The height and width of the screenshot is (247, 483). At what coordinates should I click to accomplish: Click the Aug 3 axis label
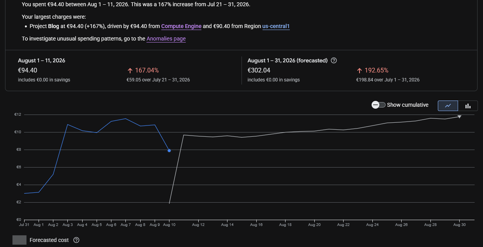pos(67,225)
